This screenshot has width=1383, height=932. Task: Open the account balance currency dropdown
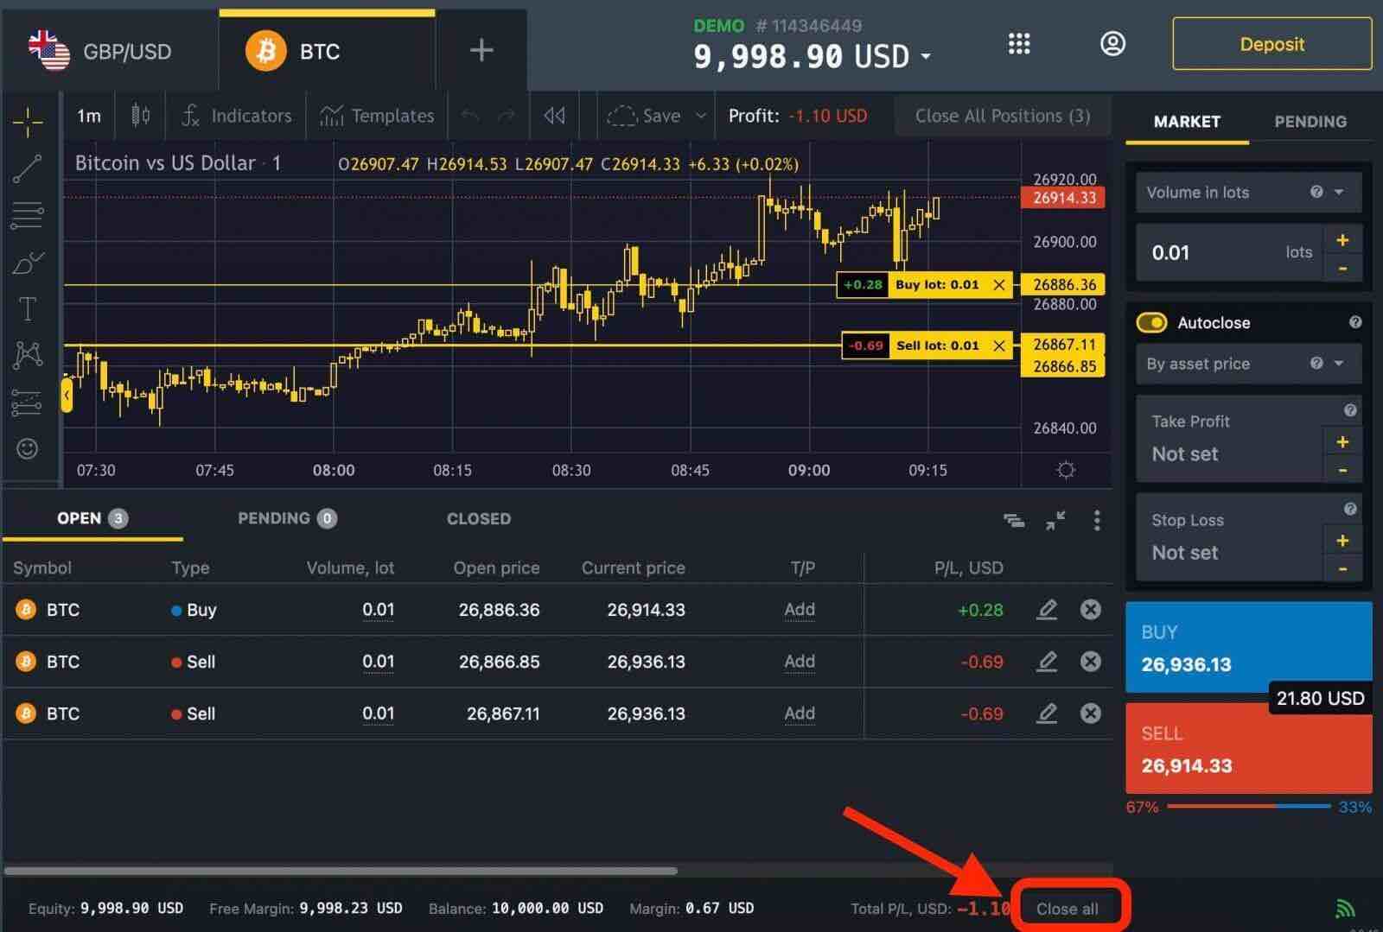[x=926, y=56]
